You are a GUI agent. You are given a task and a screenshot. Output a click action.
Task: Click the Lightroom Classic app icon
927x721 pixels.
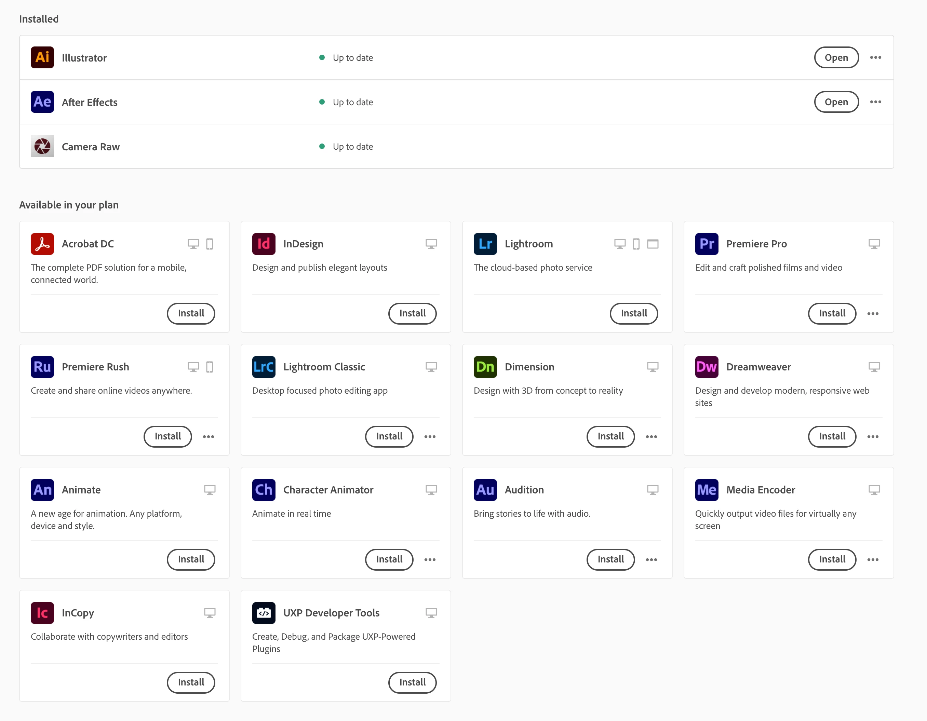click(264, 367)
